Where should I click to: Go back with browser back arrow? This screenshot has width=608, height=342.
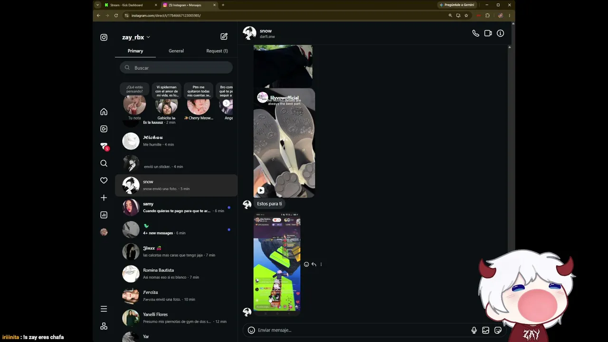pyautogui.click(x=98, y=15)
